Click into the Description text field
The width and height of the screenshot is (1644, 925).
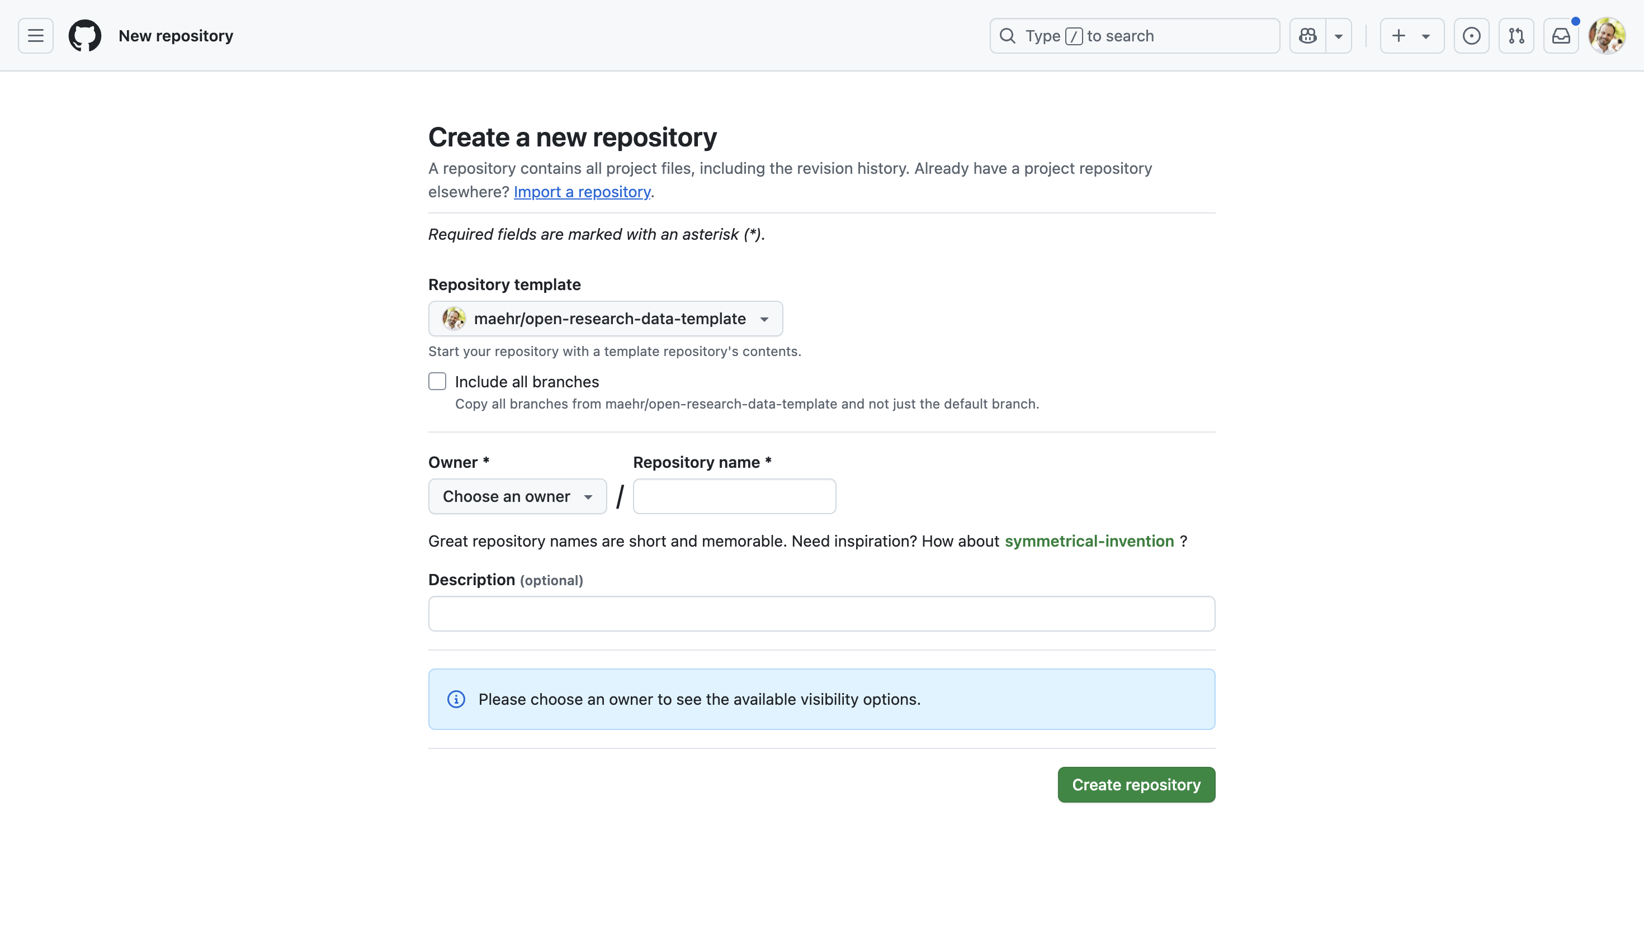(x=821, y=614)
